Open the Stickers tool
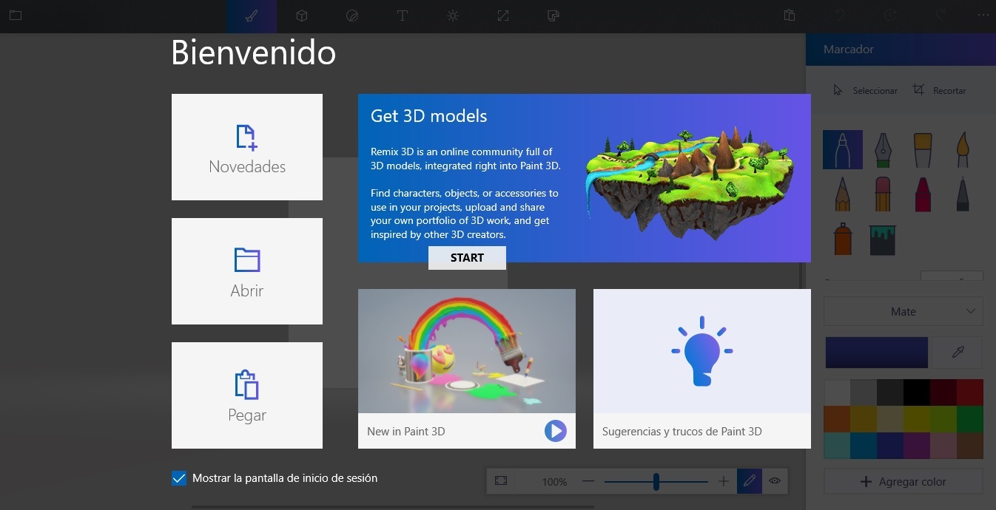This screenshot has height=510, width=996. pos(352,16)
